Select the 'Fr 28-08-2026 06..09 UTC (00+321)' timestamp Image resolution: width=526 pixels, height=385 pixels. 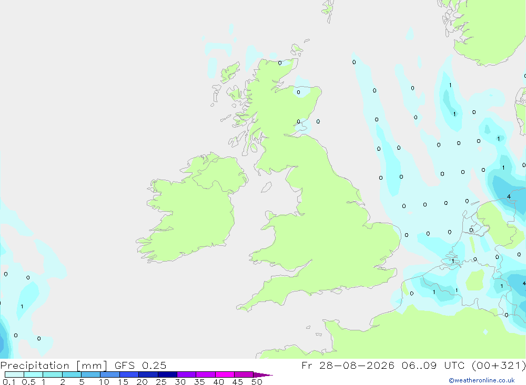coord(413,365)
